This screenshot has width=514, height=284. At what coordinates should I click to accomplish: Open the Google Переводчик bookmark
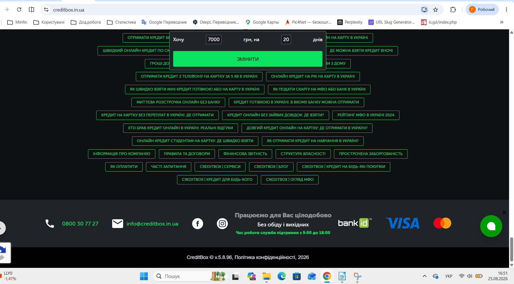164,22
